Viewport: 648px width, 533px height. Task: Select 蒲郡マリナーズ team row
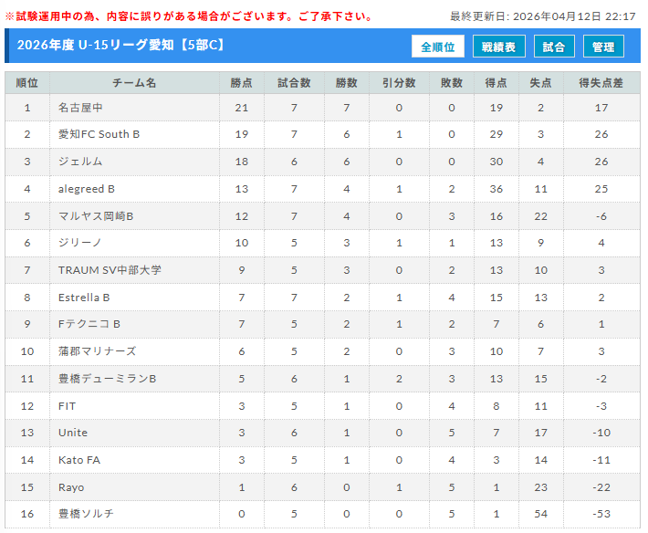(x=97, y=351)
